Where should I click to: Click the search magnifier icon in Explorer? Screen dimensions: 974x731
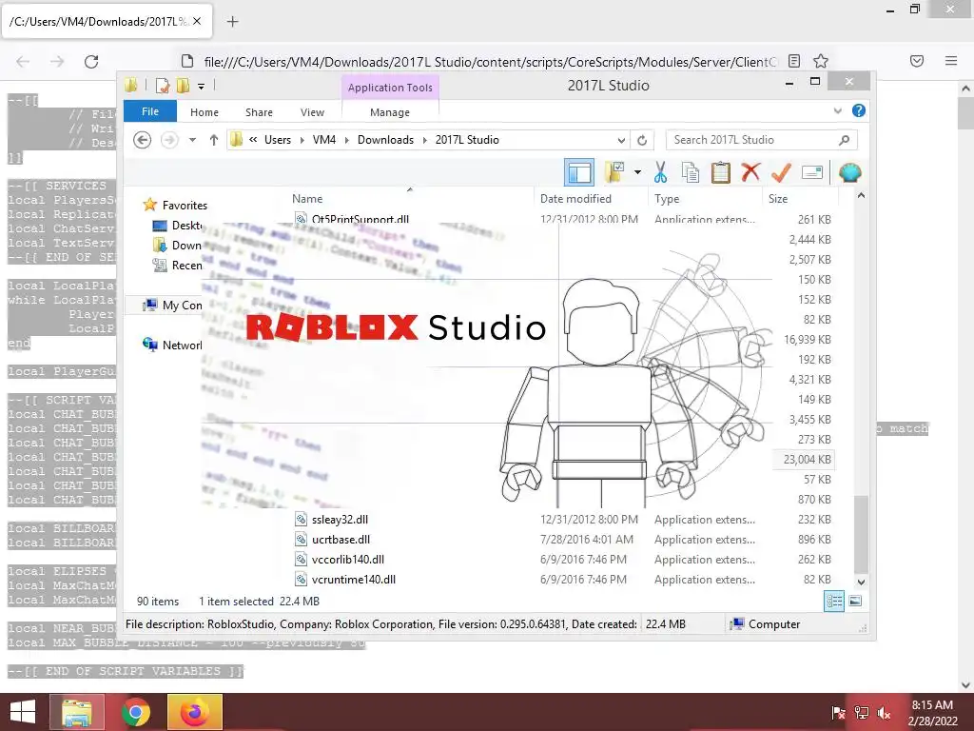[x=844, y=140]
